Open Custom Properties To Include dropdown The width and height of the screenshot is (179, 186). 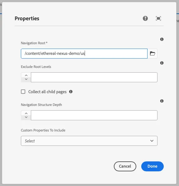89,141
